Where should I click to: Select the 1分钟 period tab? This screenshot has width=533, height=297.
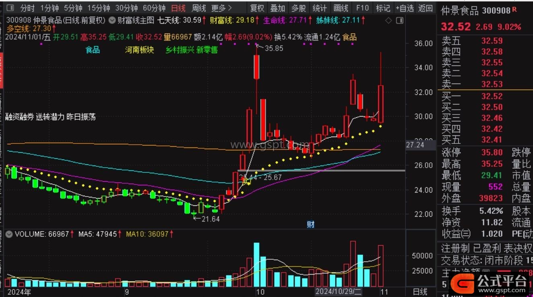(49, 8)
